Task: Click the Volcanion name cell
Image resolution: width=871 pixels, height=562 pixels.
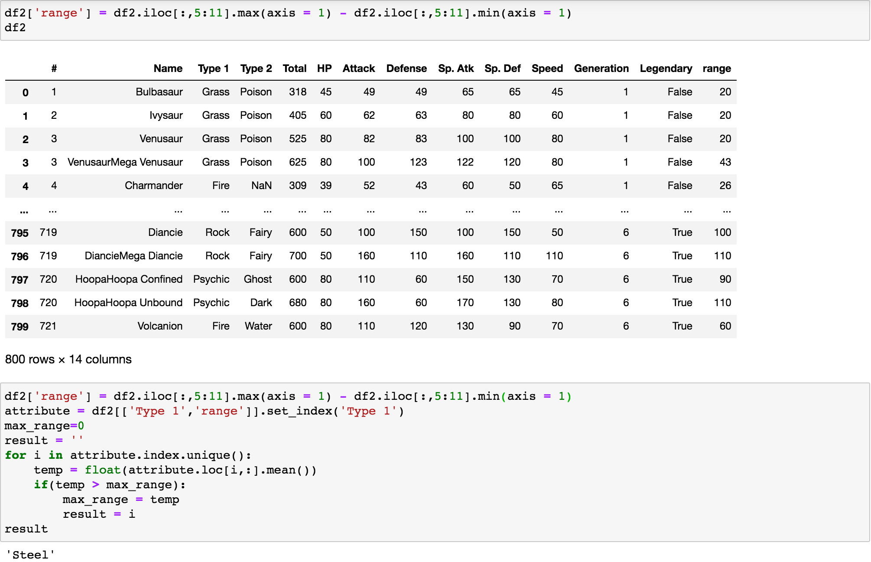Action: pos(160,326)
